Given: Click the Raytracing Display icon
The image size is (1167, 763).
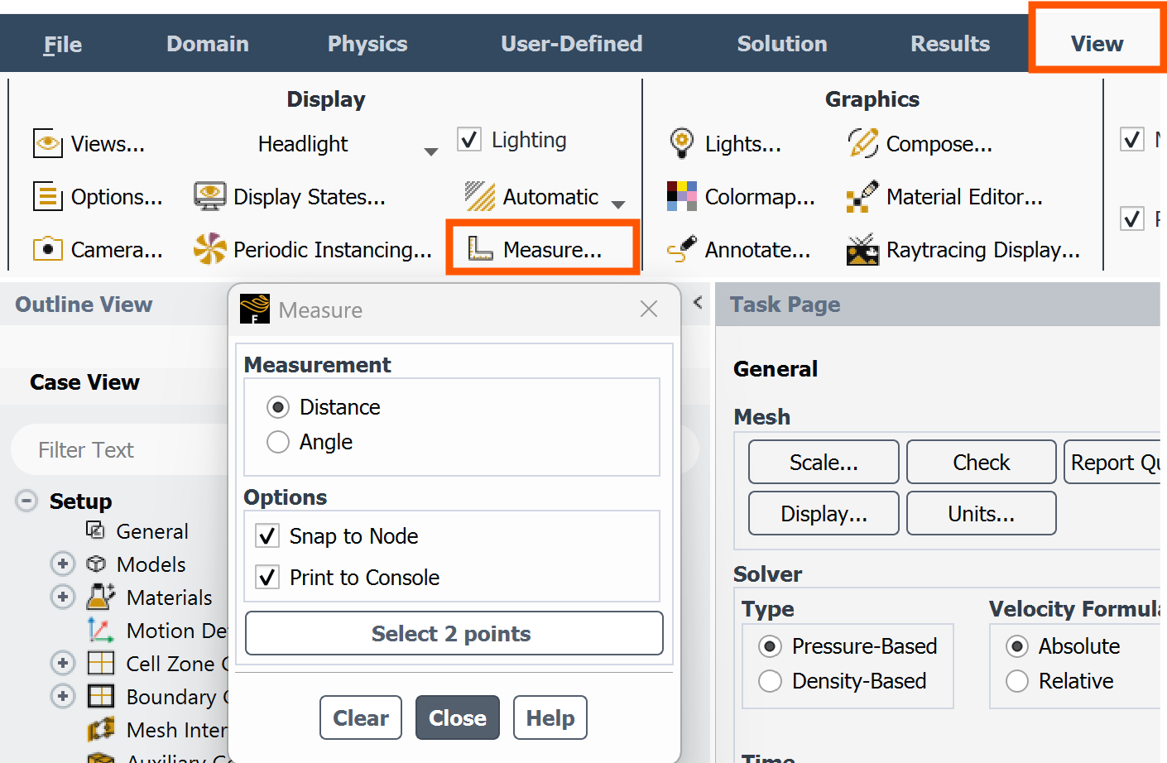Looking at the screenshot, I should tap(862, 249).
